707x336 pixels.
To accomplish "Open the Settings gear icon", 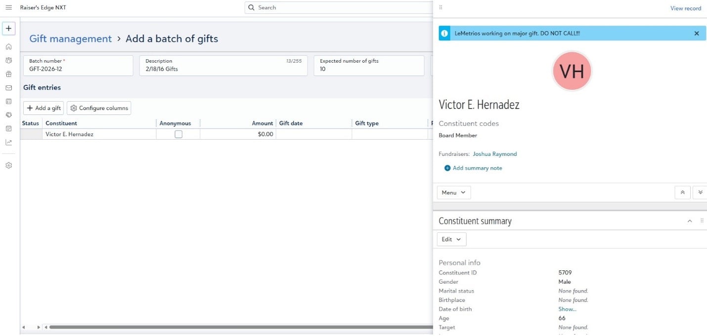I will click(8, 165).
